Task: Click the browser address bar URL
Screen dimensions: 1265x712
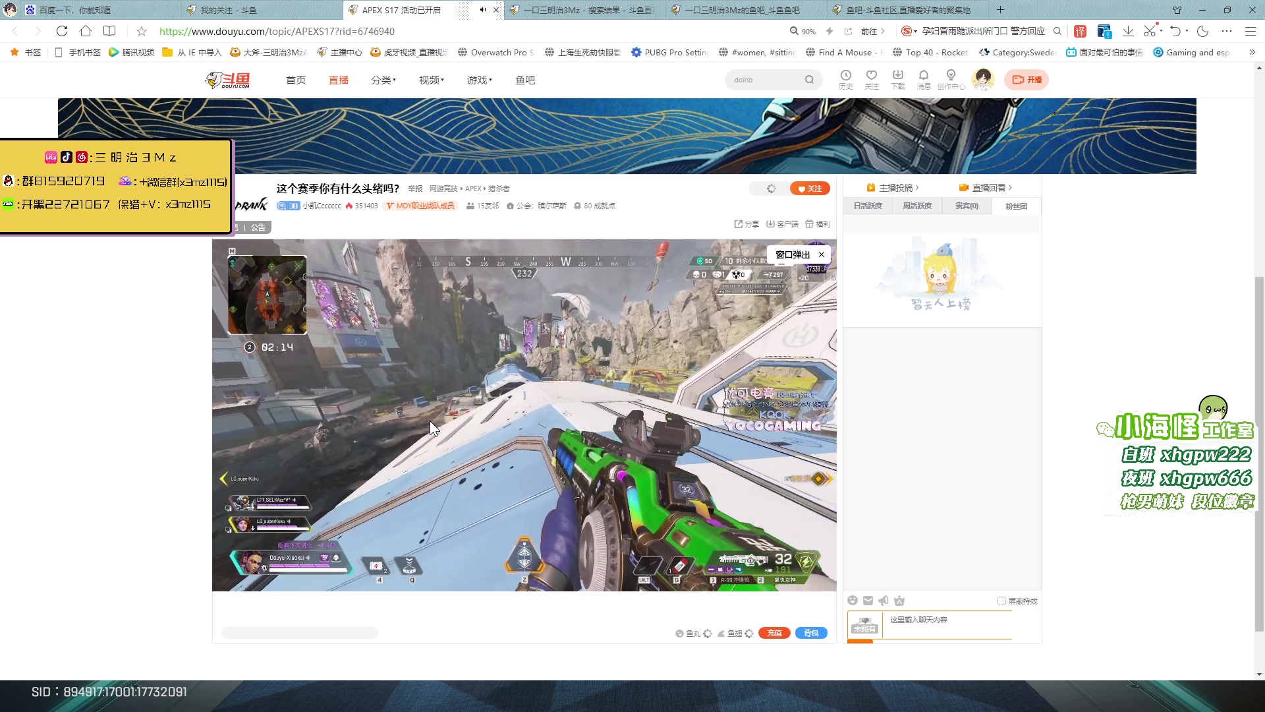Action: [x=277, y=31]
